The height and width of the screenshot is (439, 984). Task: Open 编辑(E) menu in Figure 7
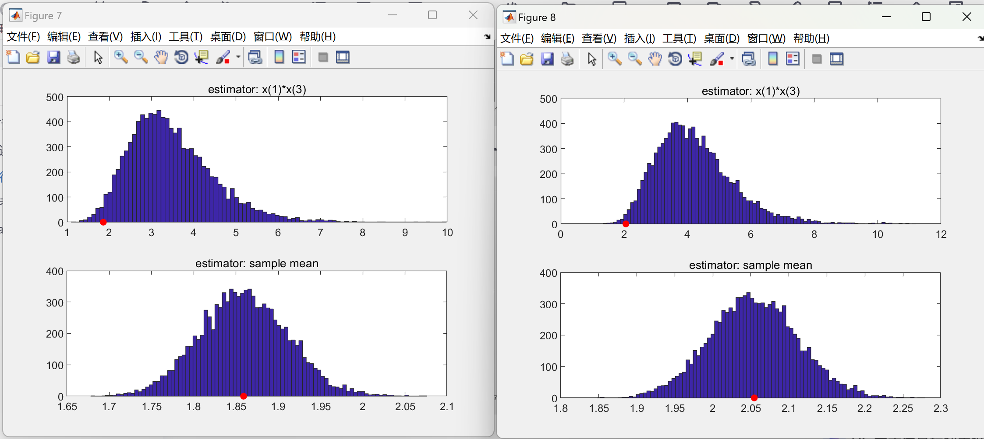coord(64,37)
